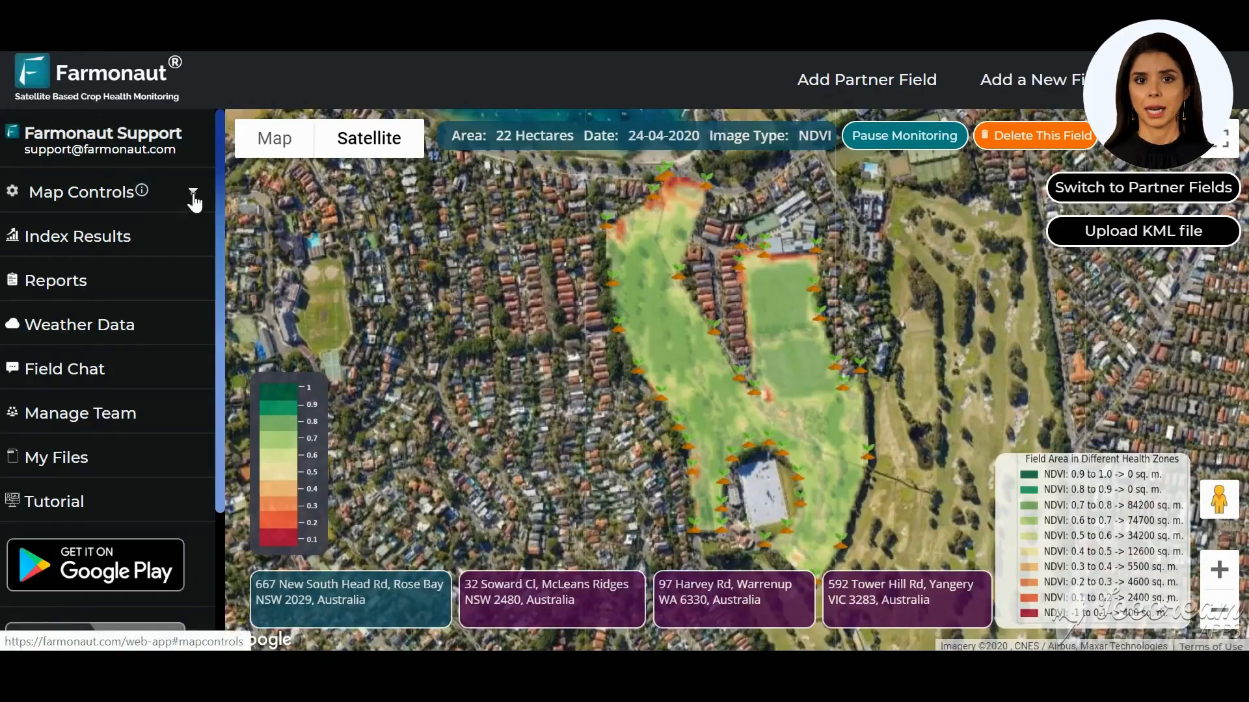Image resolution: width=1249 pixels, height=702 pixels.
Task: Click NDVI: 0.4 to 0.5 -> 12600 sq. m. row
Action: click(1102, 551)
